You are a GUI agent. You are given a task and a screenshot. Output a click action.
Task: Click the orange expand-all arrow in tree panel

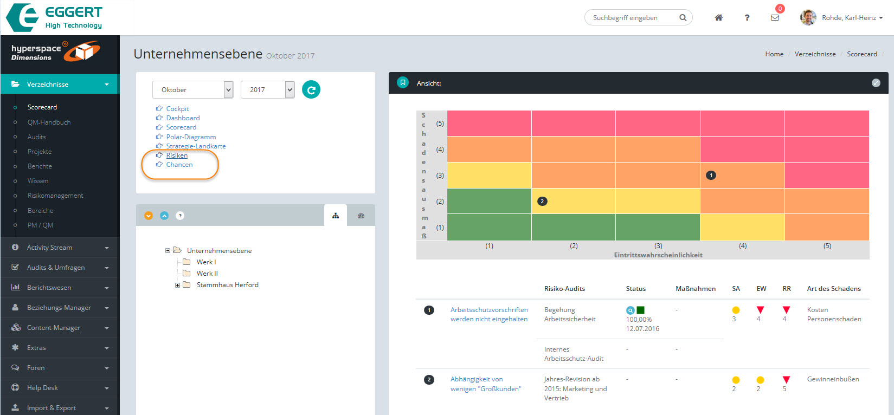click(x=149, y=216)
